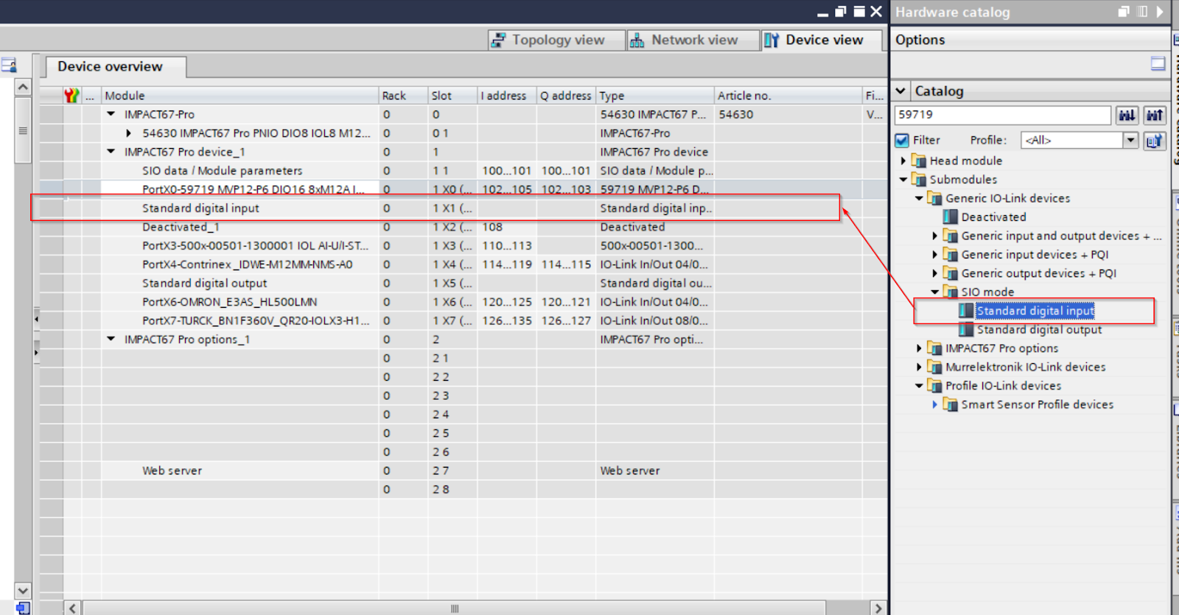
Task: Click the Deactivated module icon in catalog
Action: click(x=951, y=217)
